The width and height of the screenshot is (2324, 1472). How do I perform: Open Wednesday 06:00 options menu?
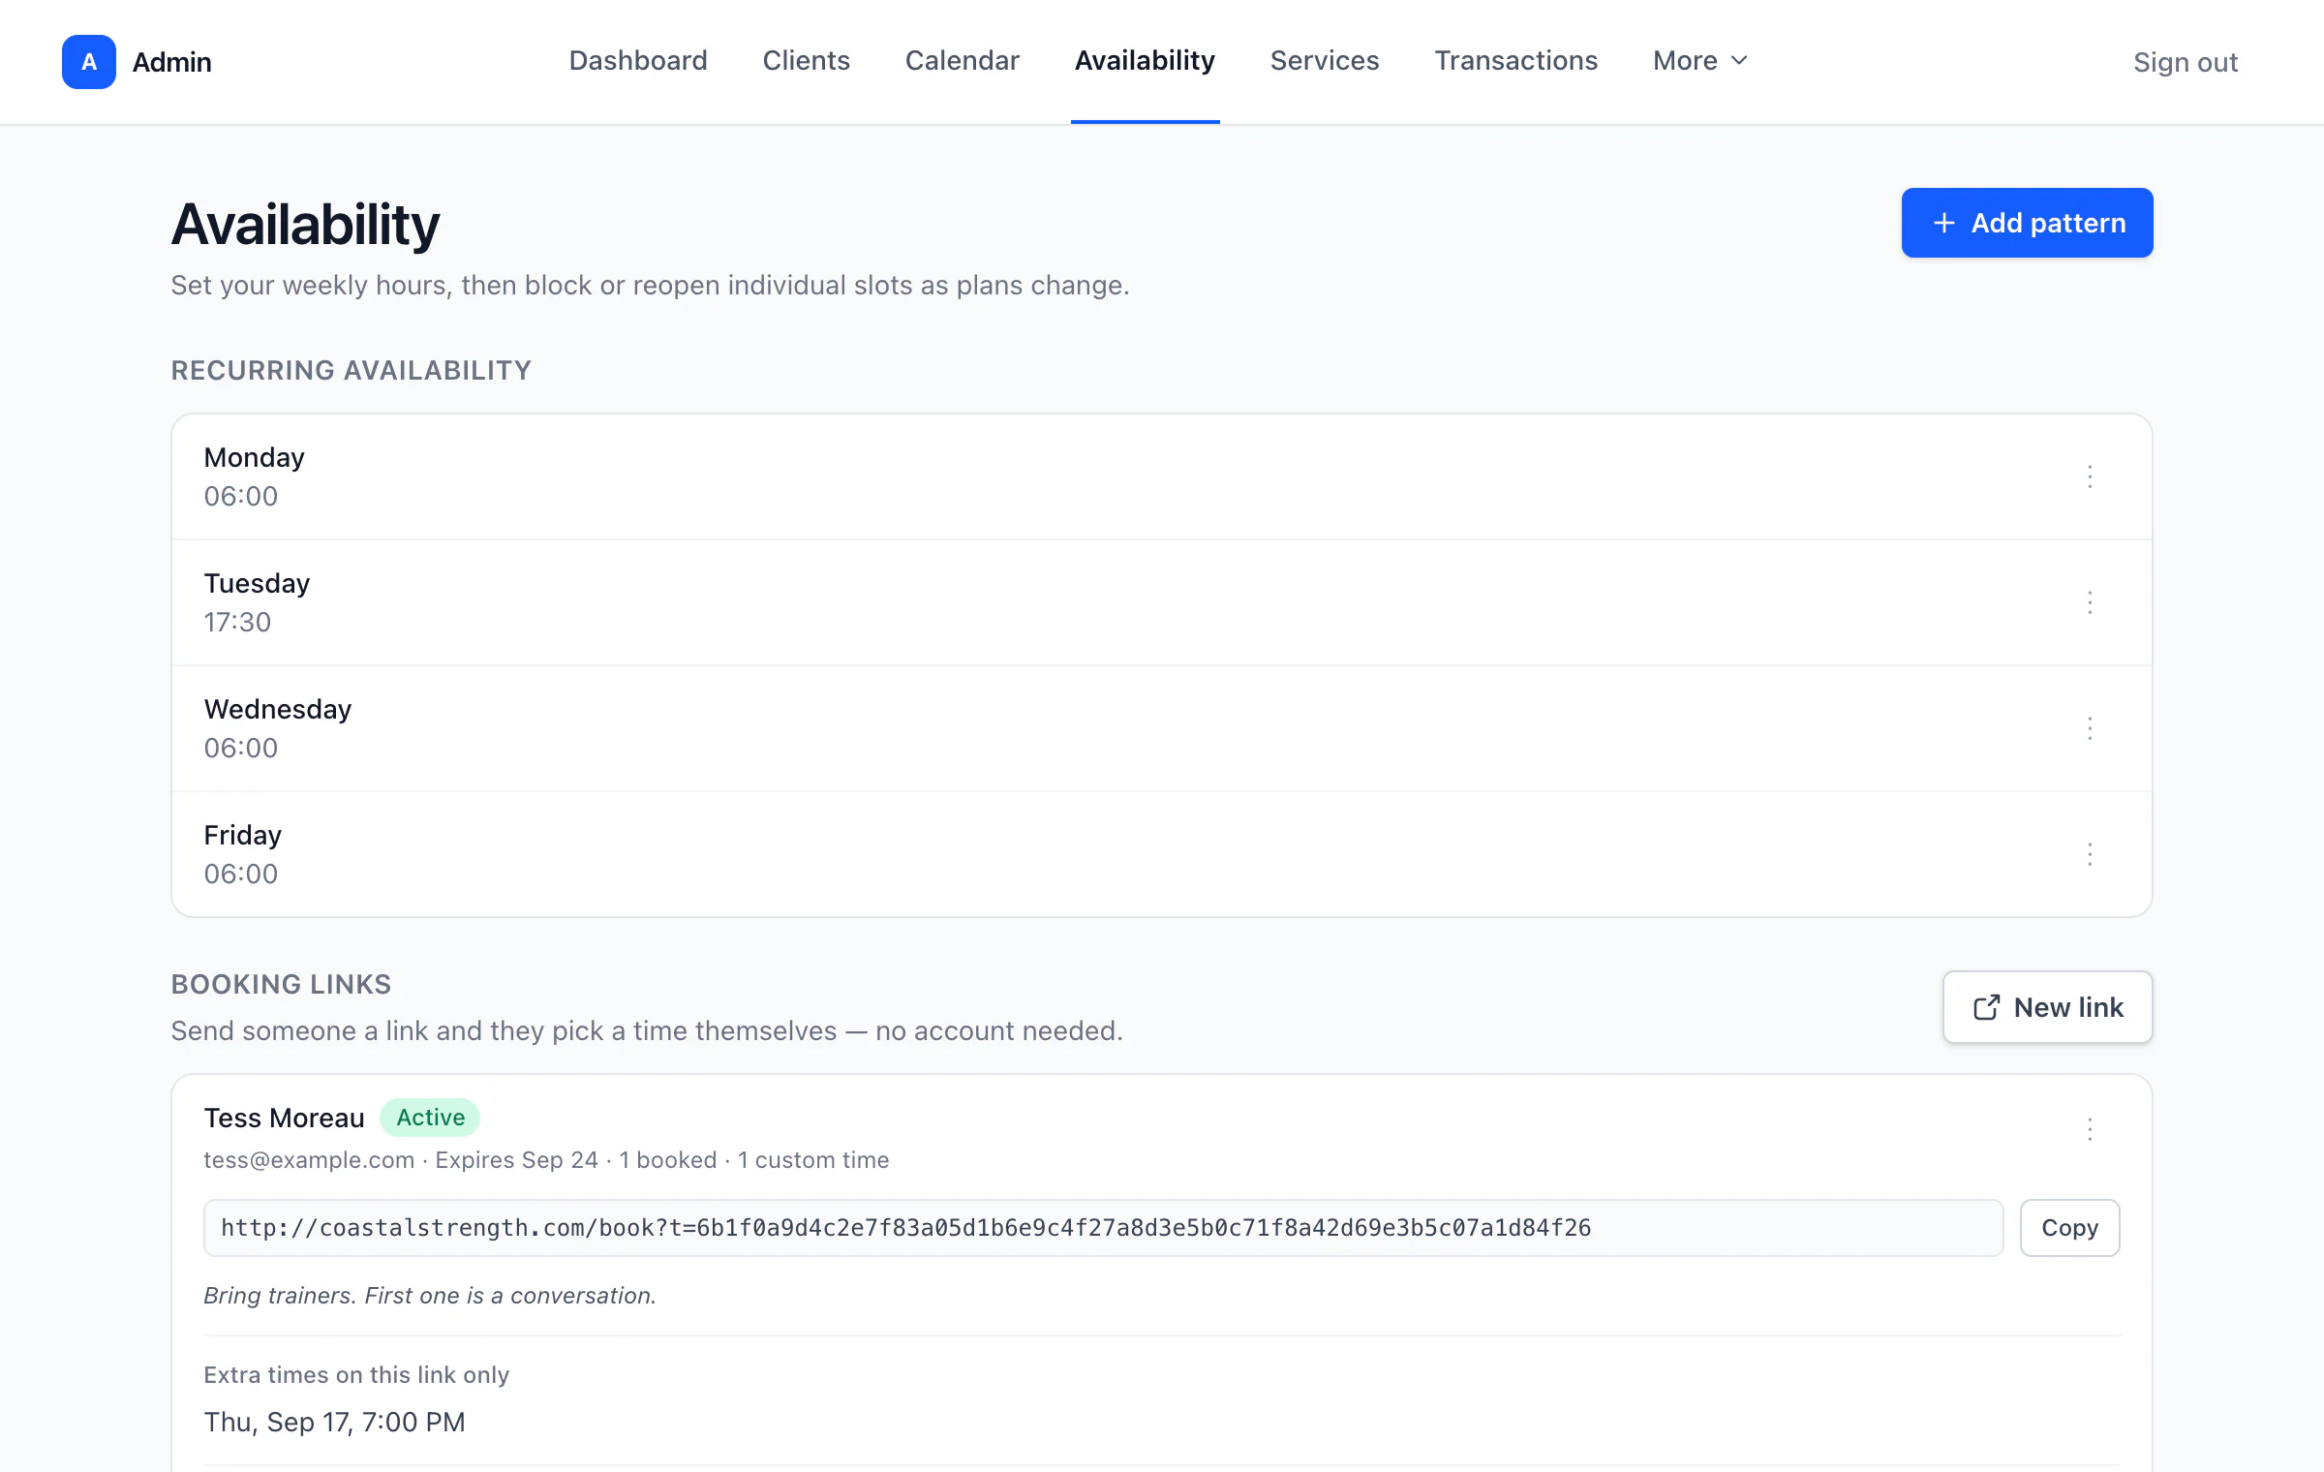pyautogui.click(x=2090, y=728)
